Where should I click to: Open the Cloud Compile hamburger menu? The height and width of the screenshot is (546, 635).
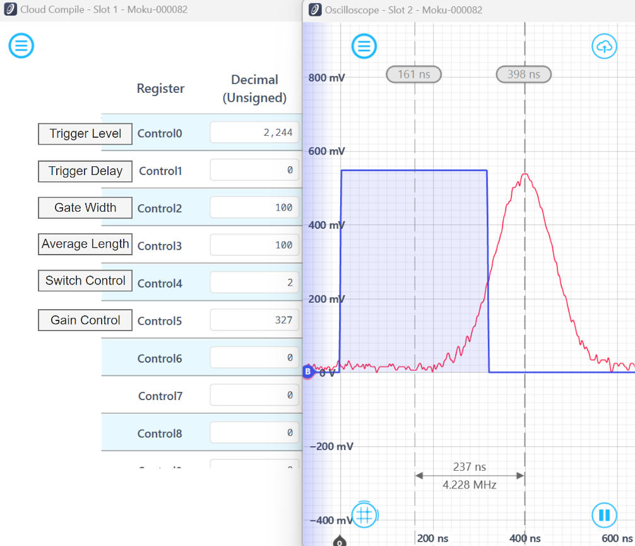[21, 45]
